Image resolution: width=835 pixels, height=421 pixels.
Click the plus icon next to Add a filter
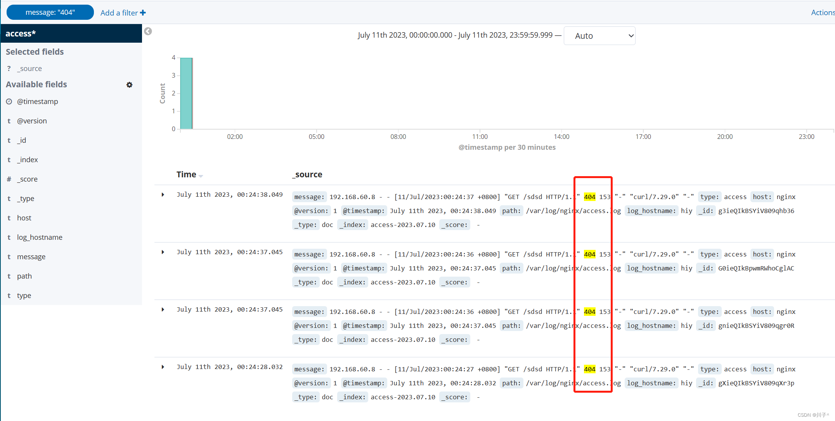pyautogui.click(x=143, y=13)
